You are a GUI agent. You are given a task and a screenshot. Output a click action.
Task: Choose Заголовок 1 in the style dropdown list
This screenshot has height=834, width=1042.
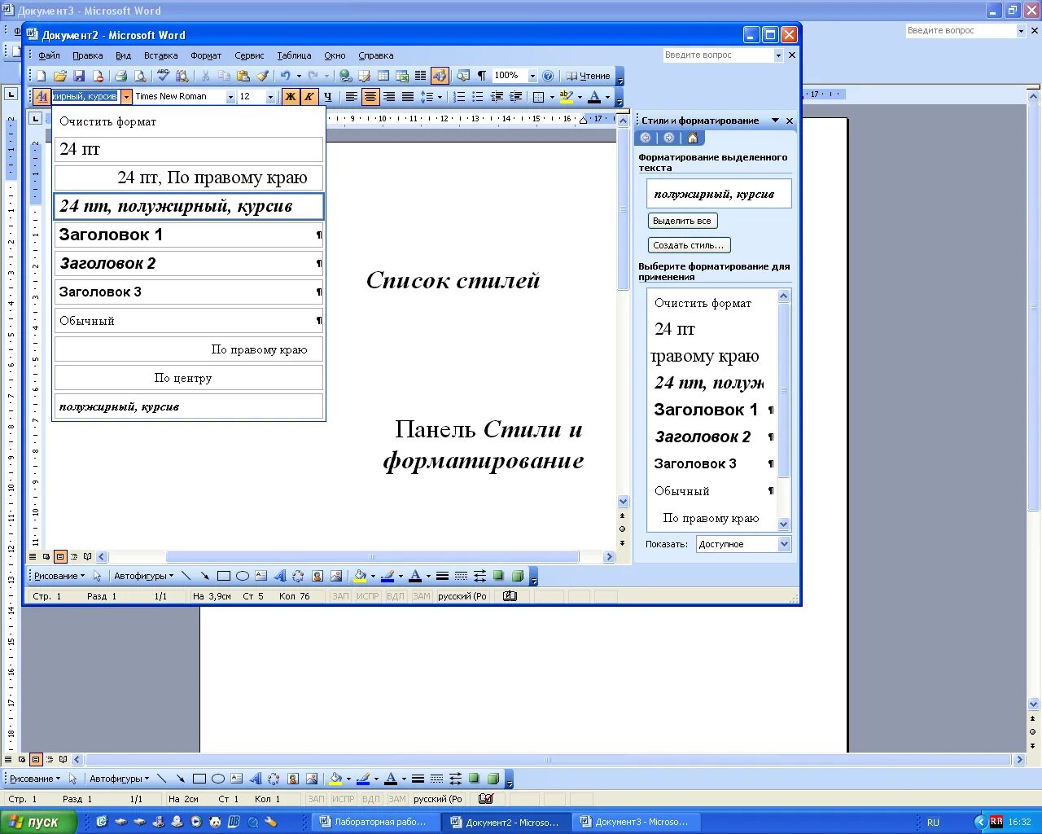click(189, 235)
